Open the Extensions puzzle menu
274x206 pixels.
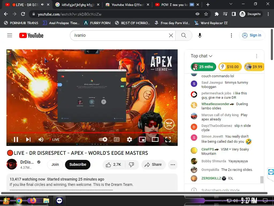pyautogui.click(x=217, y=14)
